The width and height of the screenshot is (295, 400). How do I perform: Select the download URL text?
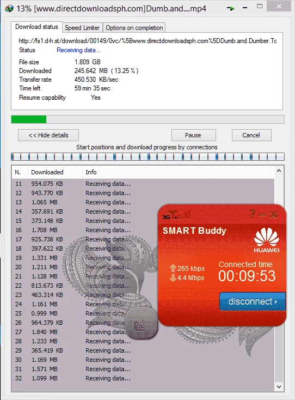[x=147, y=41]
